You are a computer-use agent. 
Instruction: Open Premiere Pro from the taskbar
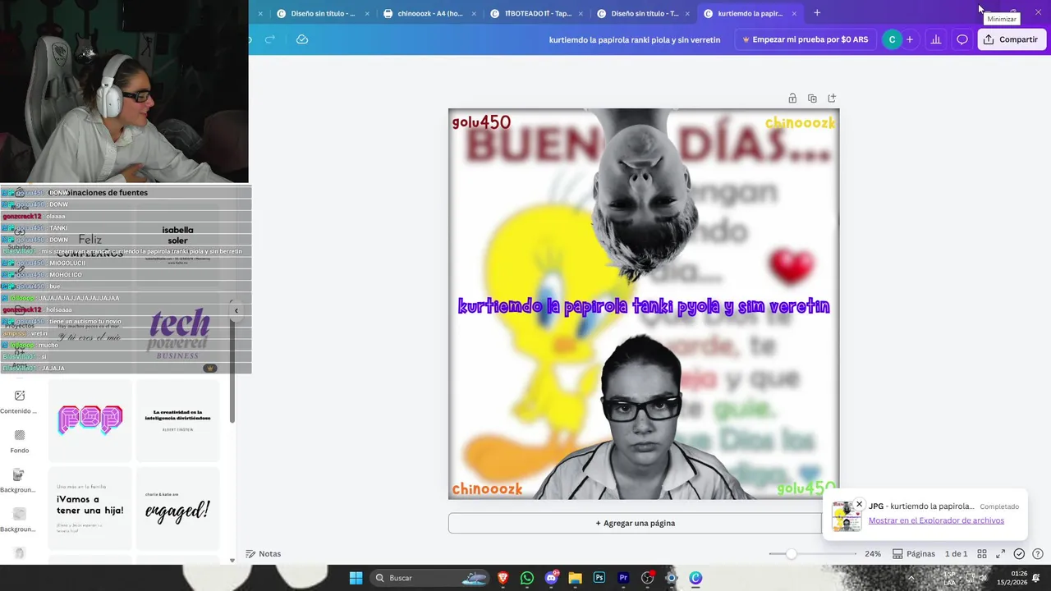(623, 578)
